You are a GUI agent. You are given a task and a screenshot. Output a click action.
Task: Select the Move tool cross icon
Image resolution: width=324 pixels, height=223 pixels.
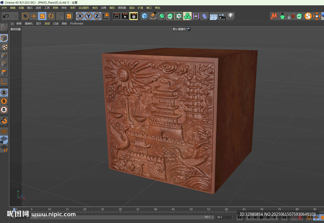34,16
